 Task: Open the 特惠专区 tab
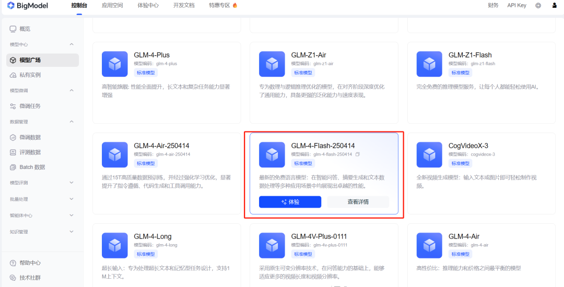point(219,5)
